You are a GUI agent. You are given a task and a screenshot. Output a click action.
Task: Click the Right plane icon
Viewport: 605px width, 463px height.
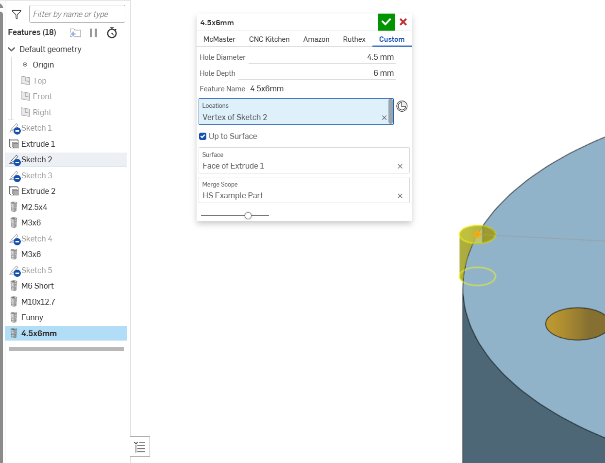(x=25, y=112)
